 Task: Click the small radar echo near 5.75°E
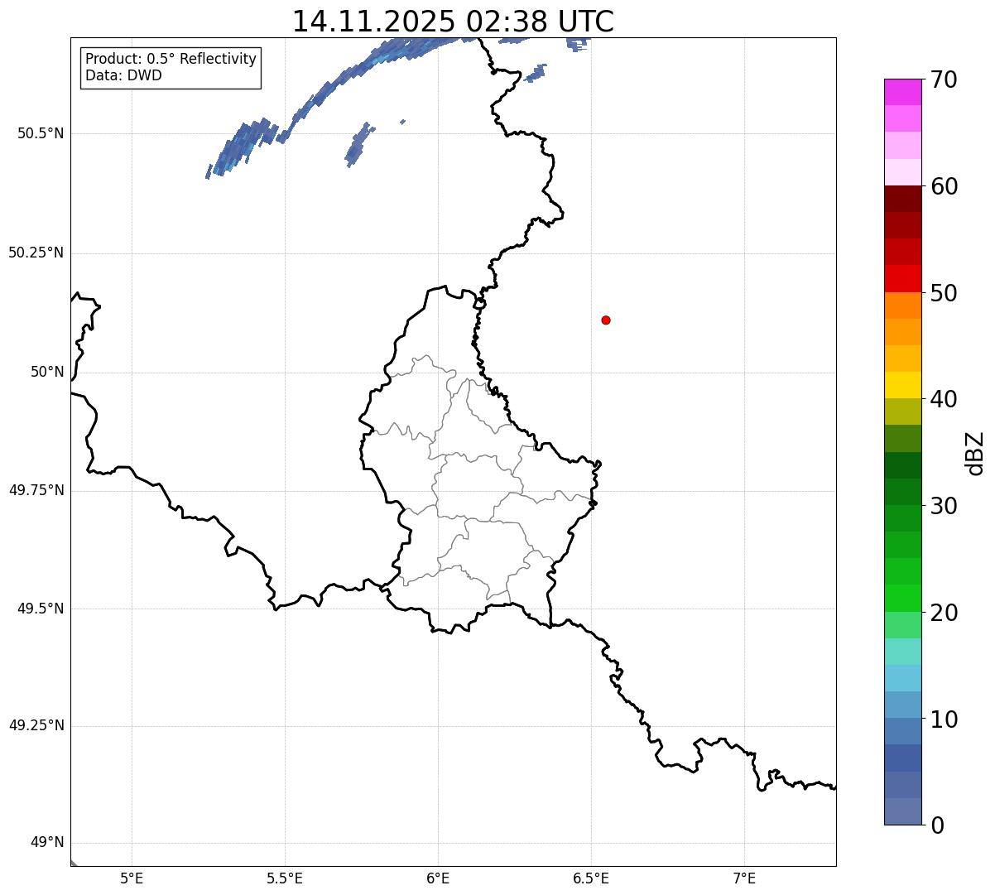[x=359, y=144]
